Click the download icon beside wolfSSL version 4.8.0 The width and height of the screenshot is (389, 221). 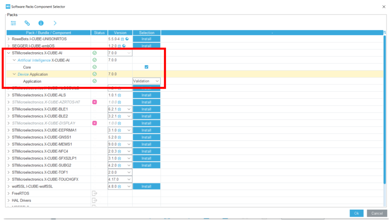(x=119, y=187)
